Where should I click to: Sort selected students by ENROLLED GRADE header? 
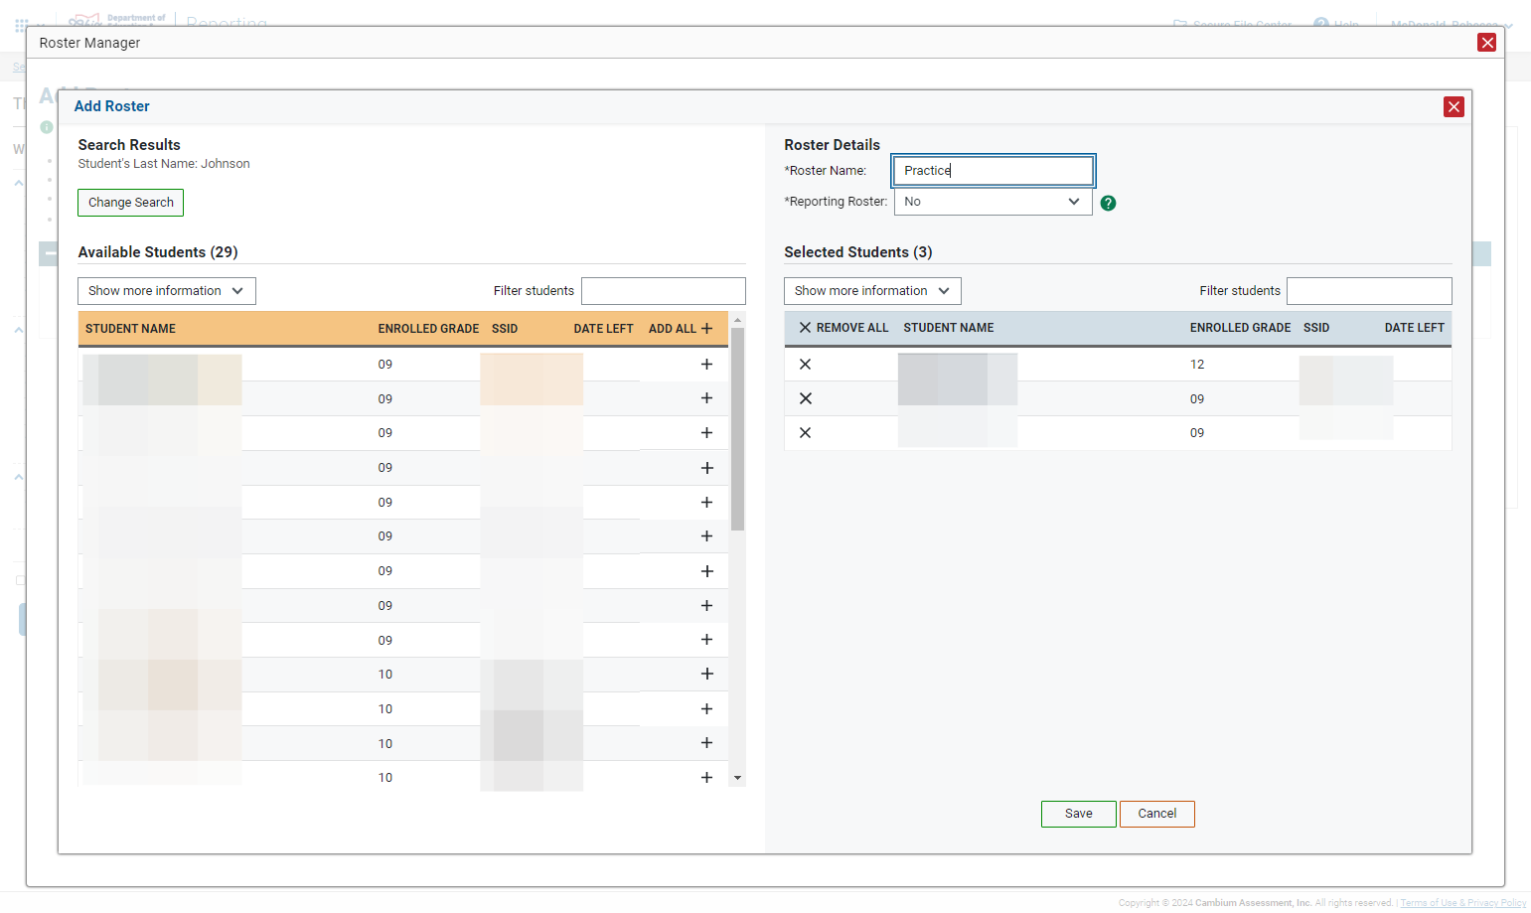coord(1241,328)
